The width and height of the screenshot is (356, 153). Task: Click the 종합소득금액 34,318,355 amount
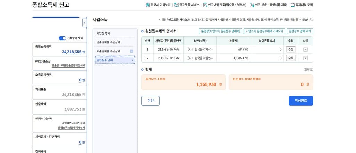pos(72,52)
